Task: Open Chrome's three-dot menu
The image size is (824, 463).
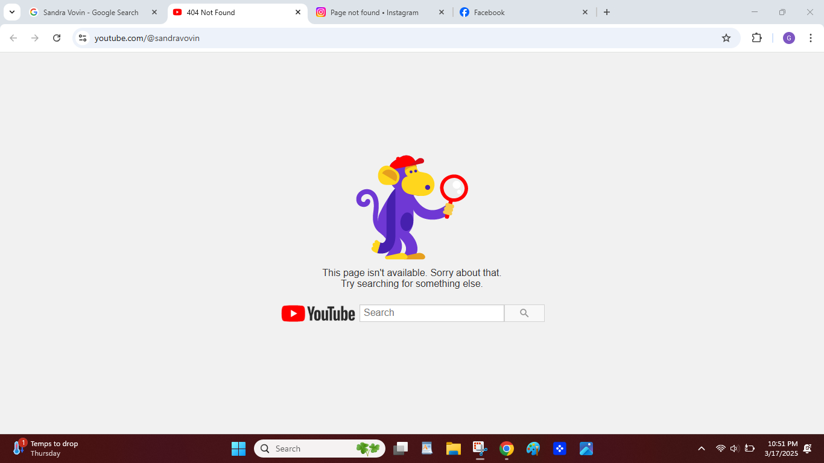Action: [811, 38]
